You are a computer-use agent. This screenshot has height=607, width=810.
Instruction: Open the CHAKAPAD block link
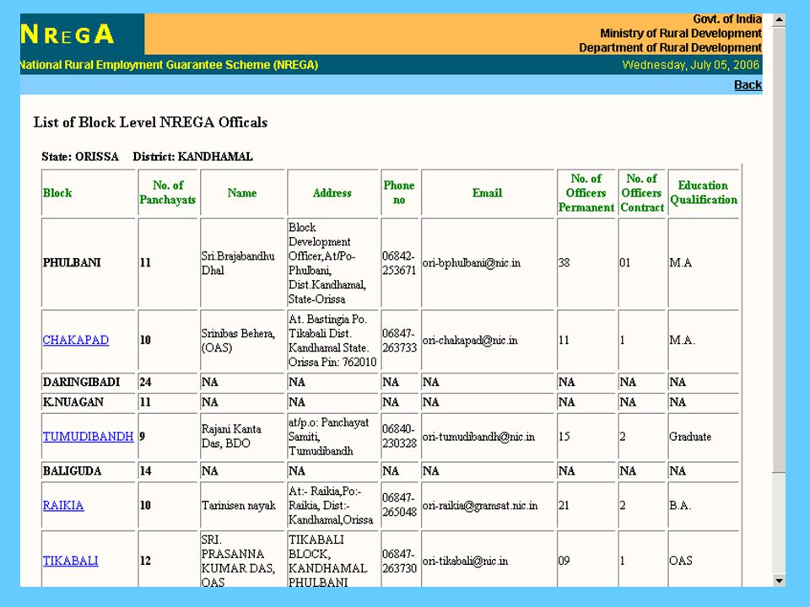[75, 340]
